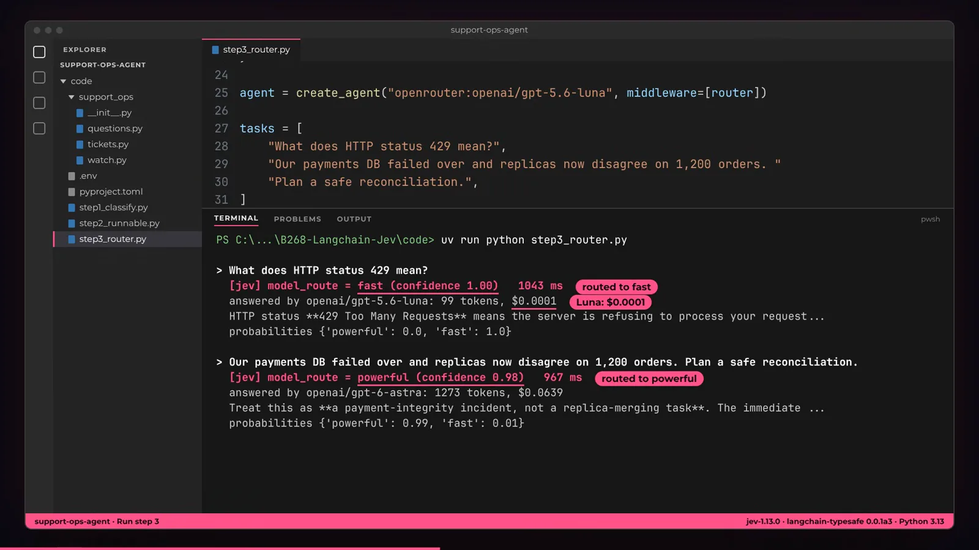The image size is (979, 550).
Task: Click the "routed to powerful" pink badge
Action: pyautogui.click(x=649, y=378)
